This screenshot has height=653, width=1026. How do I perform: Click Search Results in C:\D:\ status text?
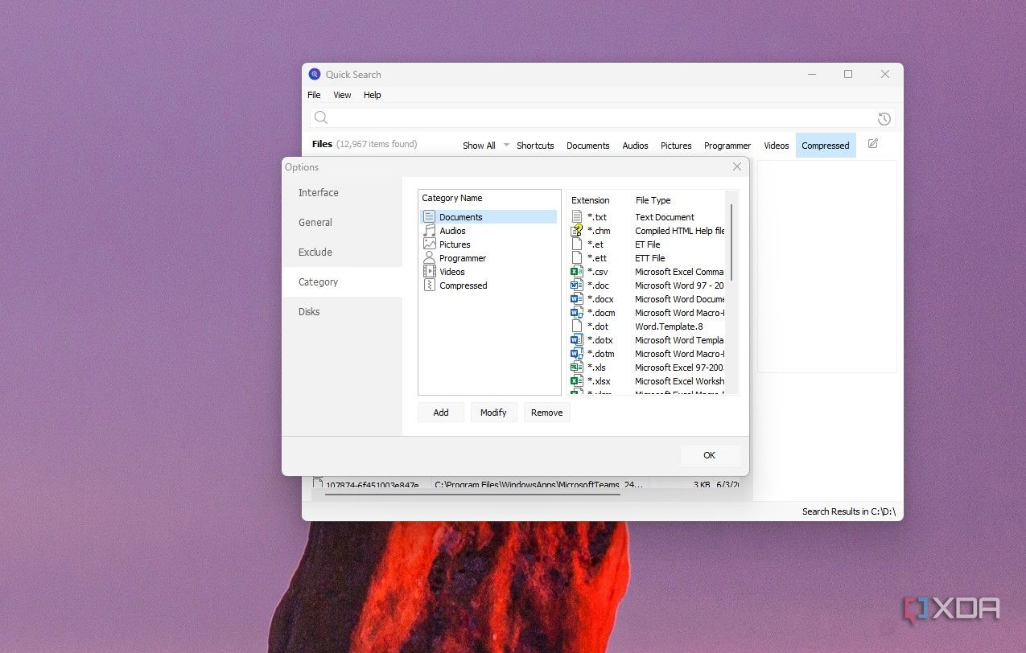coord(849,511)
